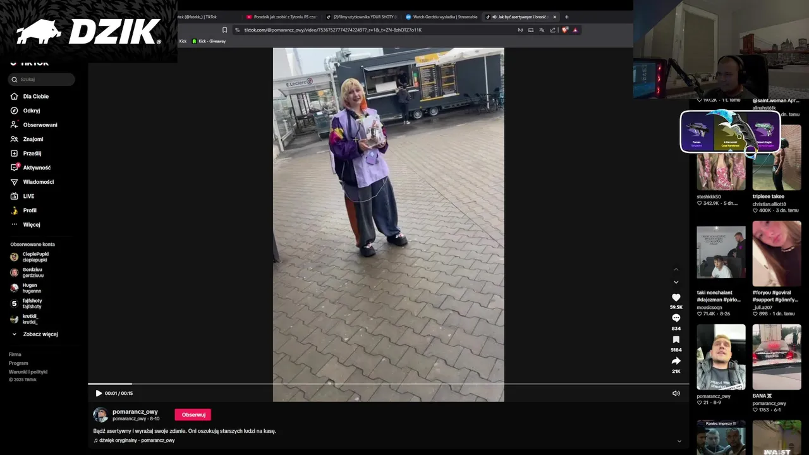Open Znajomi in the sidebar

33,139
